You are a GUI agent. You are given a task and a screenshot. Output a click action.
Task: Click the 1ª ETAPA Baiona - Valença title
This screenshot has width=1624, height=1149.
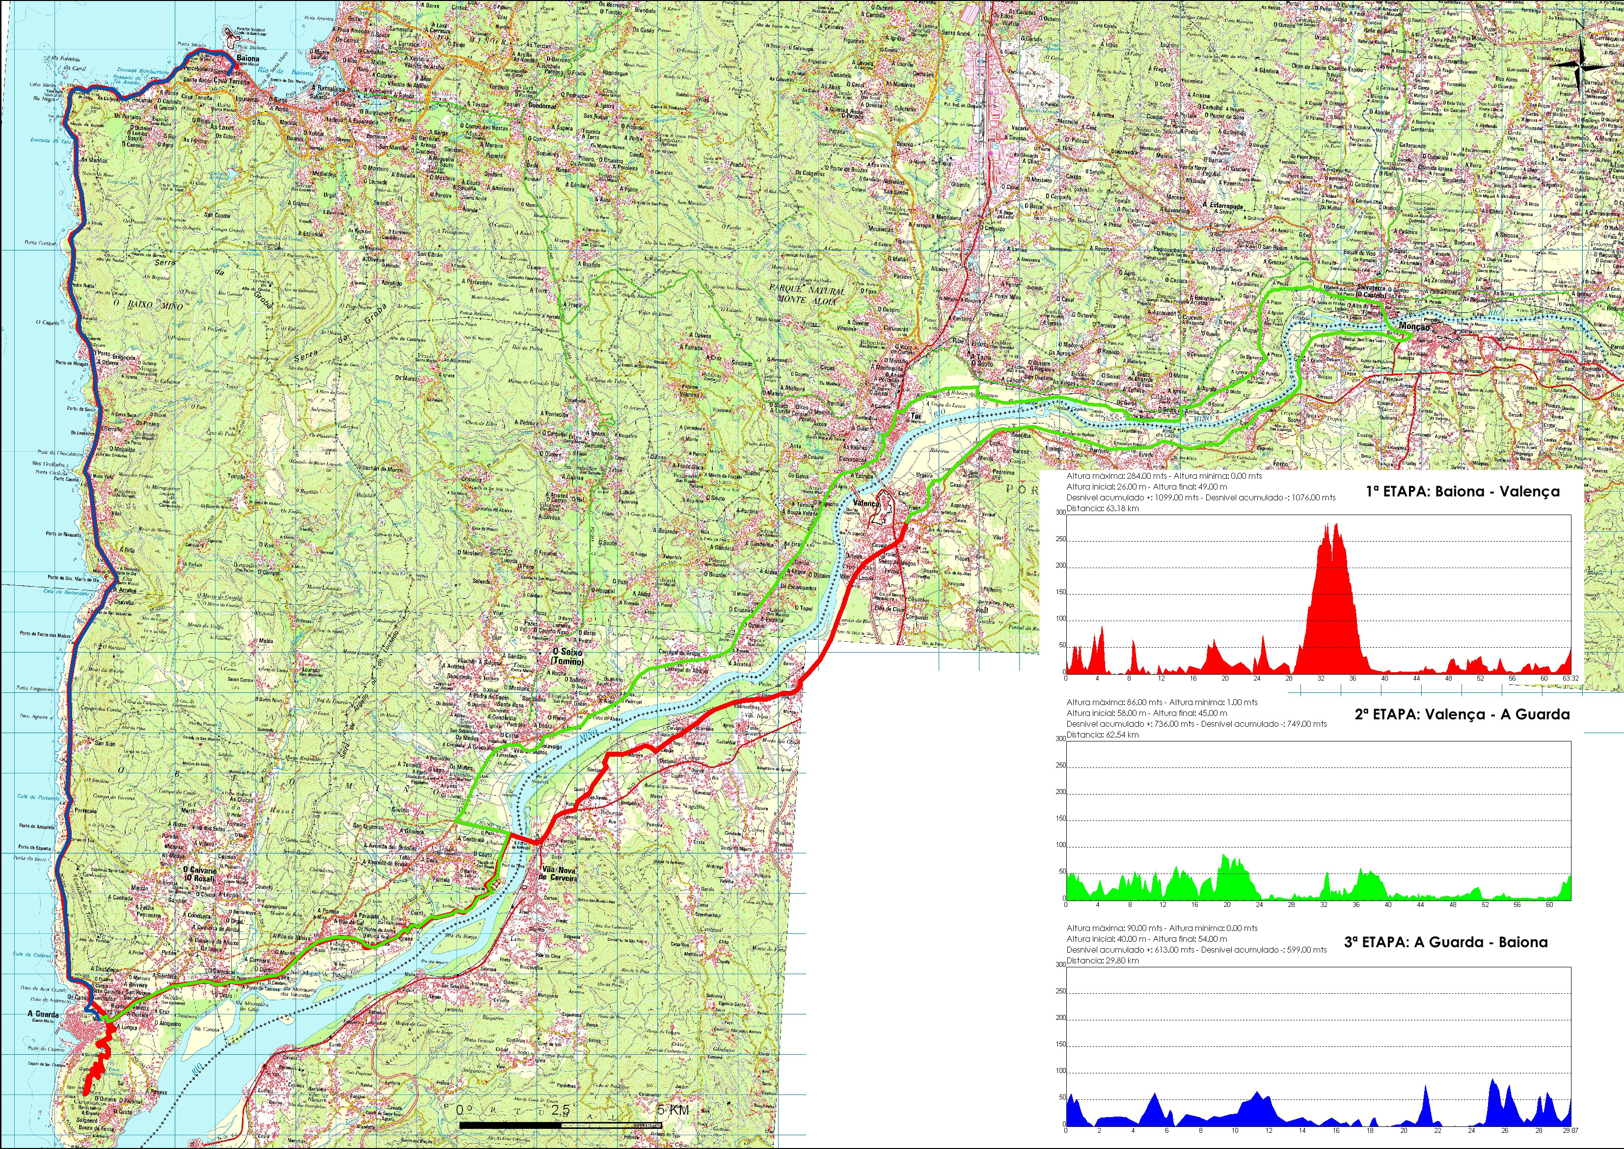click(1462, 492)
